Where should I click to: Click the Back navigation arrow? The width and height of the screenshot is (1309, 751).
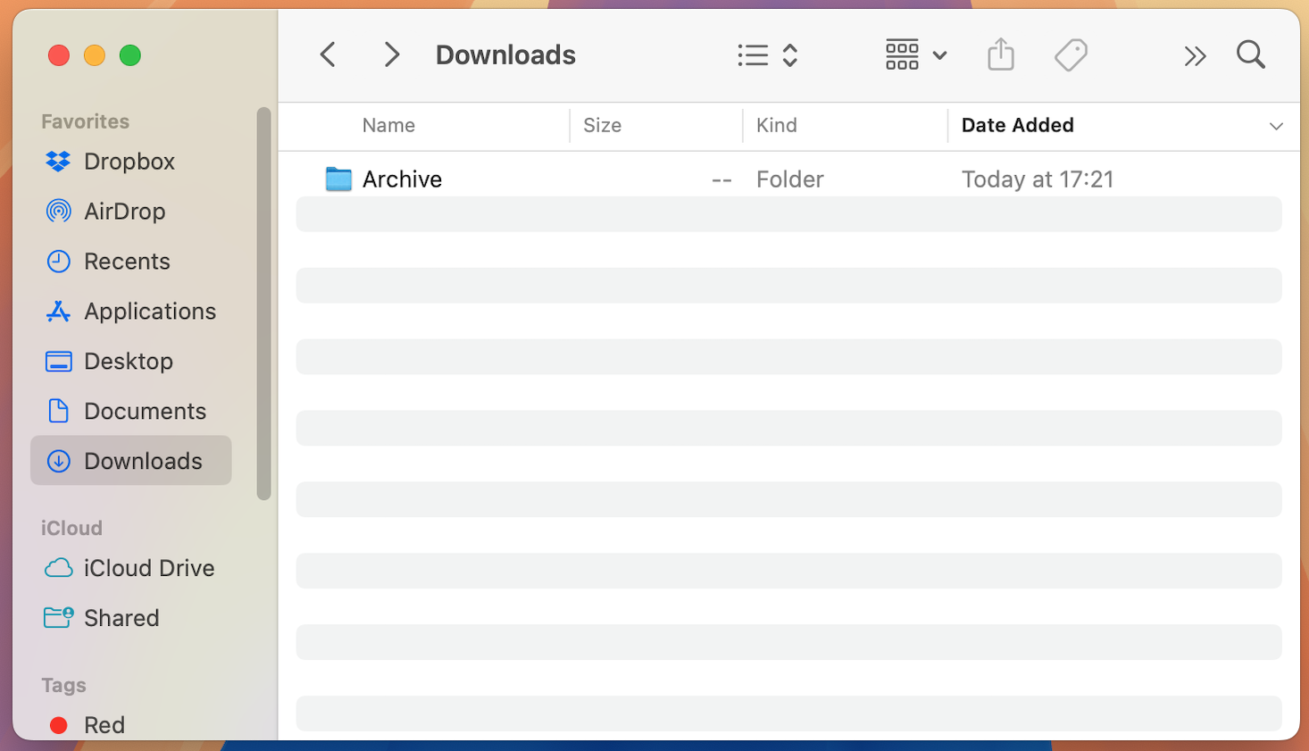(328, 55)
